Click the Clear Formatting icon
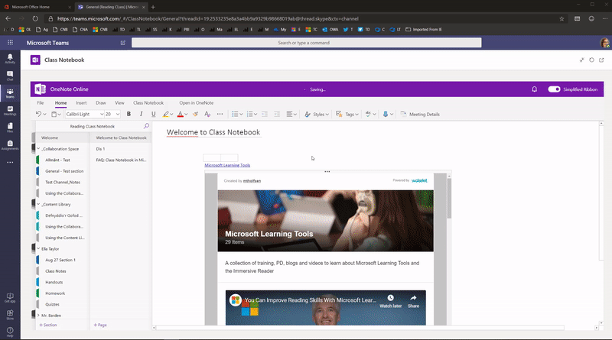 coord(207,114)
